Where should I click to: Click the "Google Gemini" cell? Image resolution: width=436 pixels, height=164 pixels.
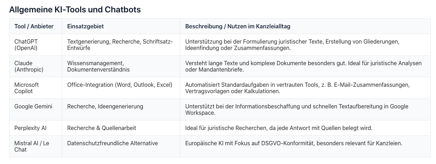click(x=33, y=106)
